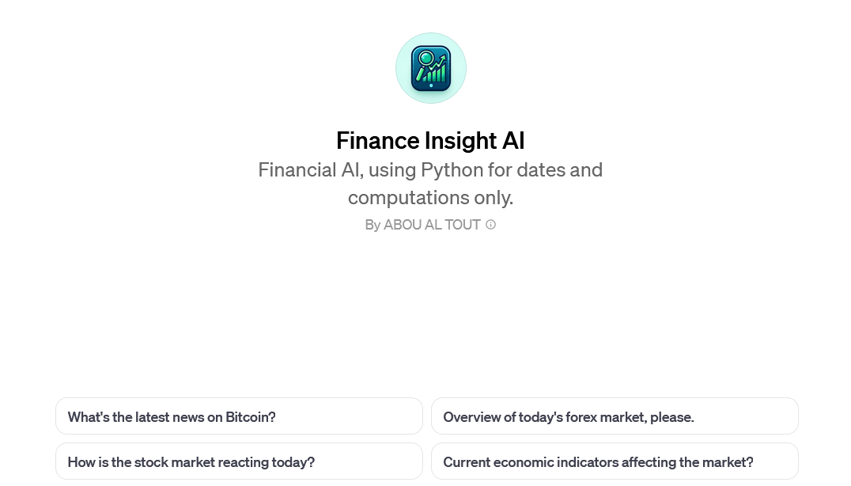The height and width of the screenshot is (486, 851).
Task: Click the info icon beside the author name
Action: (490, 225)
